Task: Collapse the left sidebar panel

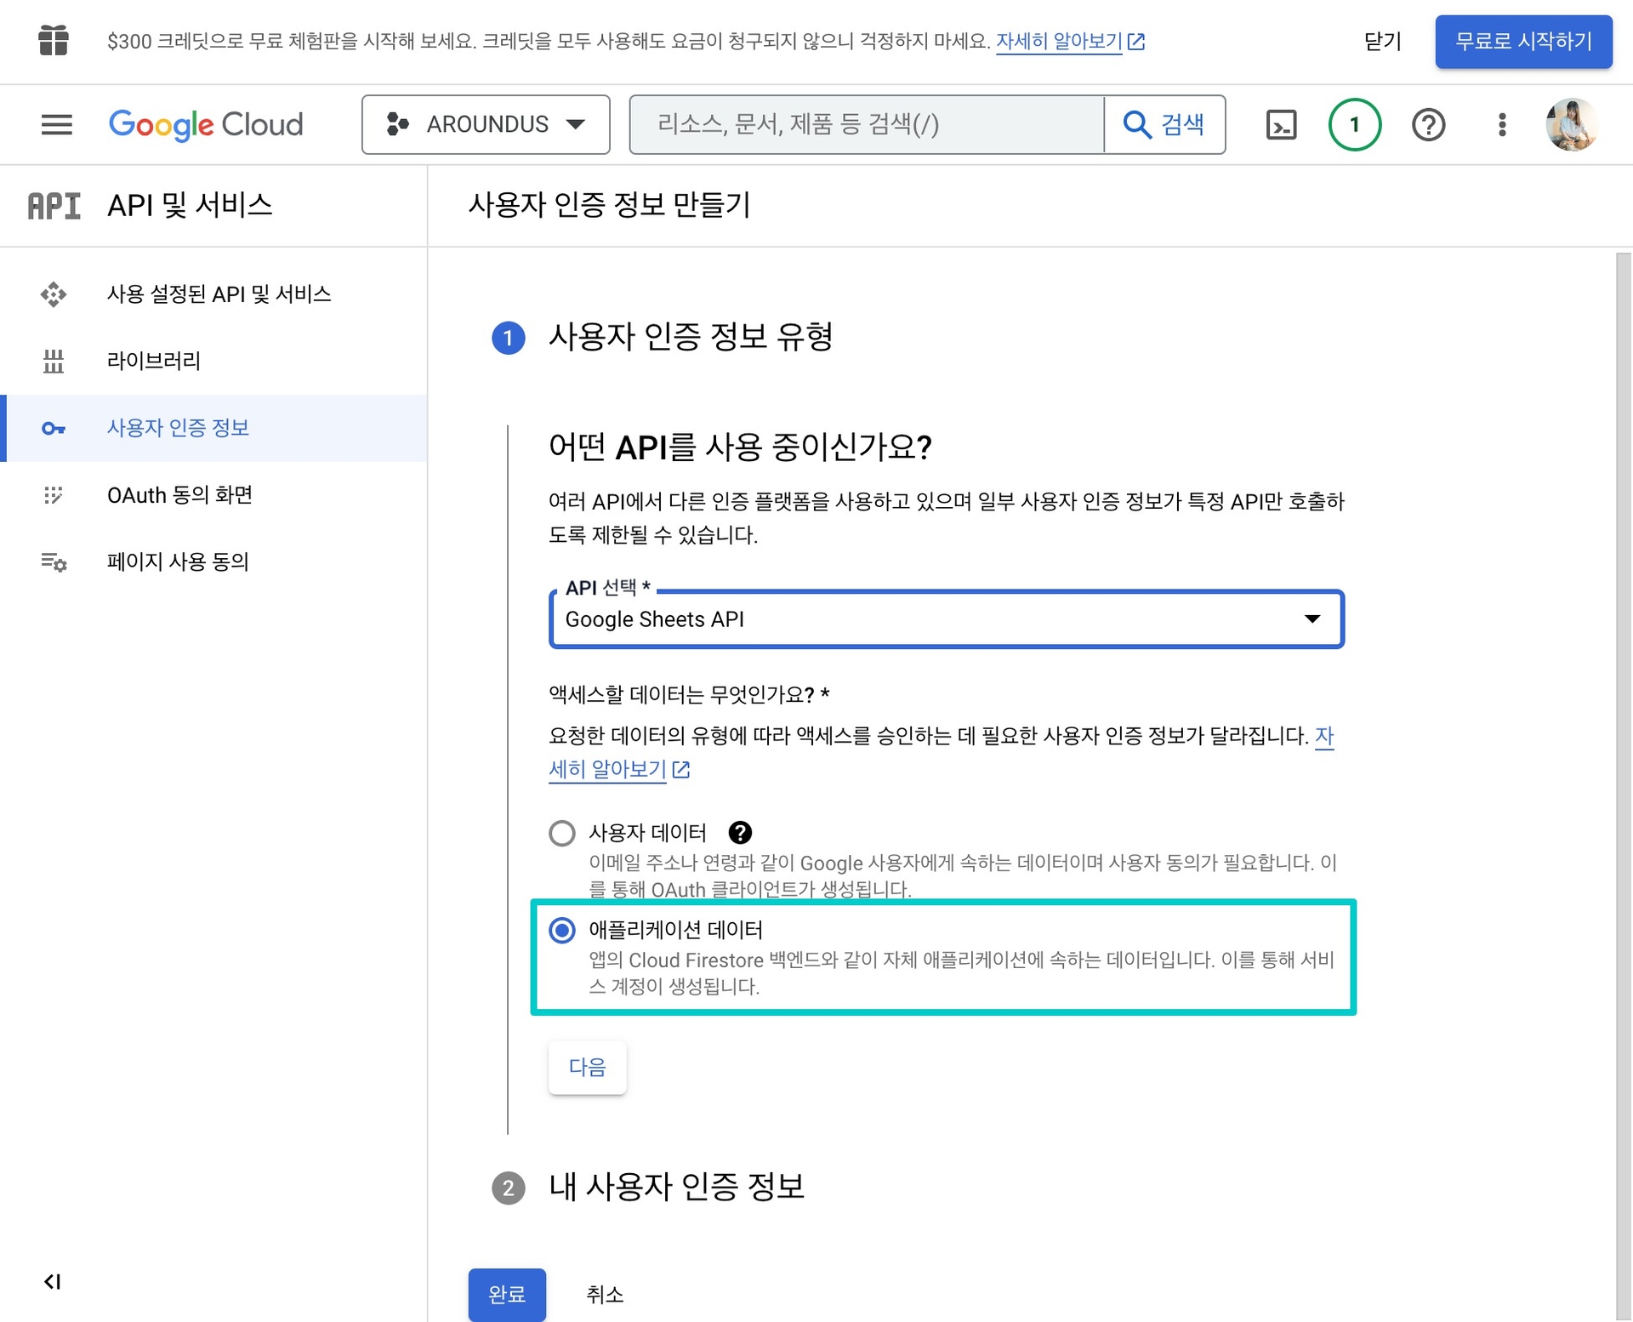Action: coord(53,1281)
